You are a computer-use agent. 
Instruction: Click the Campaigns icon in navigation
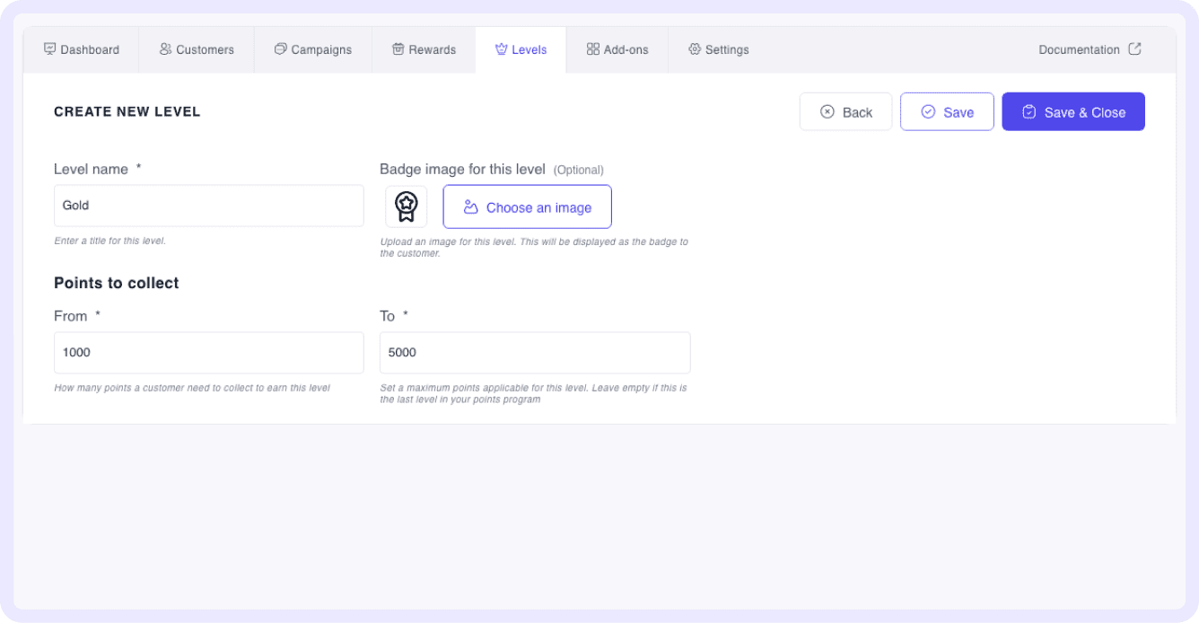click(280, 49)
